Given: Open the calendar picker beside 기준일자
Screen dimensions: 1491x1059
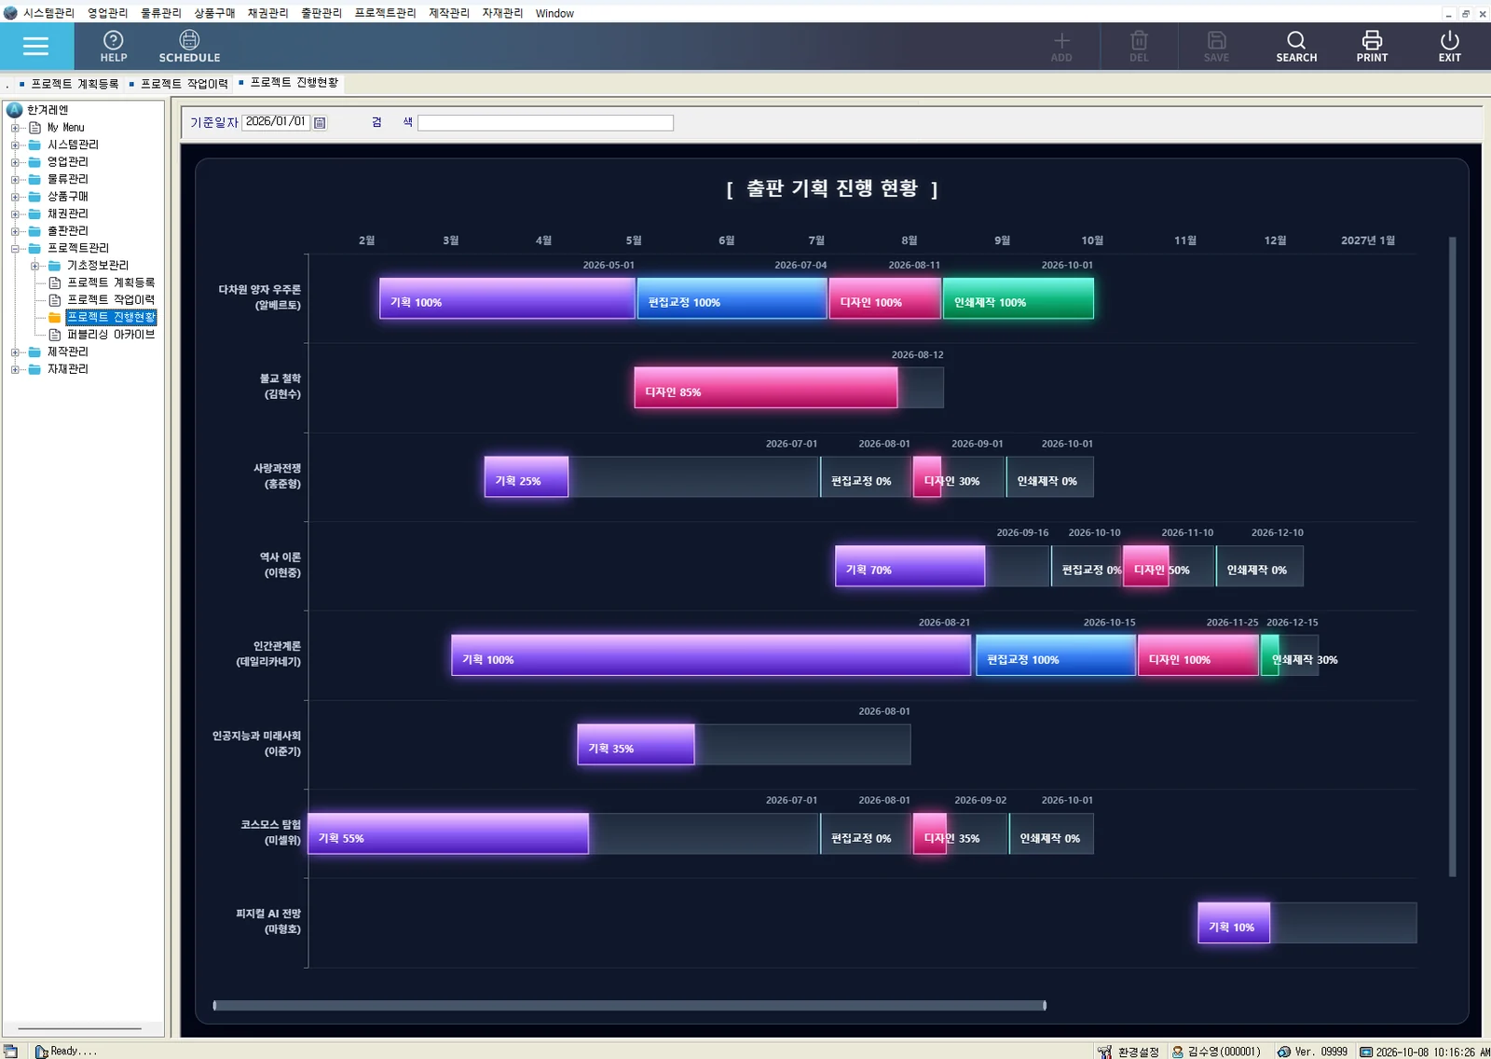Looking at the screenshot, I should tap(320, 122).
